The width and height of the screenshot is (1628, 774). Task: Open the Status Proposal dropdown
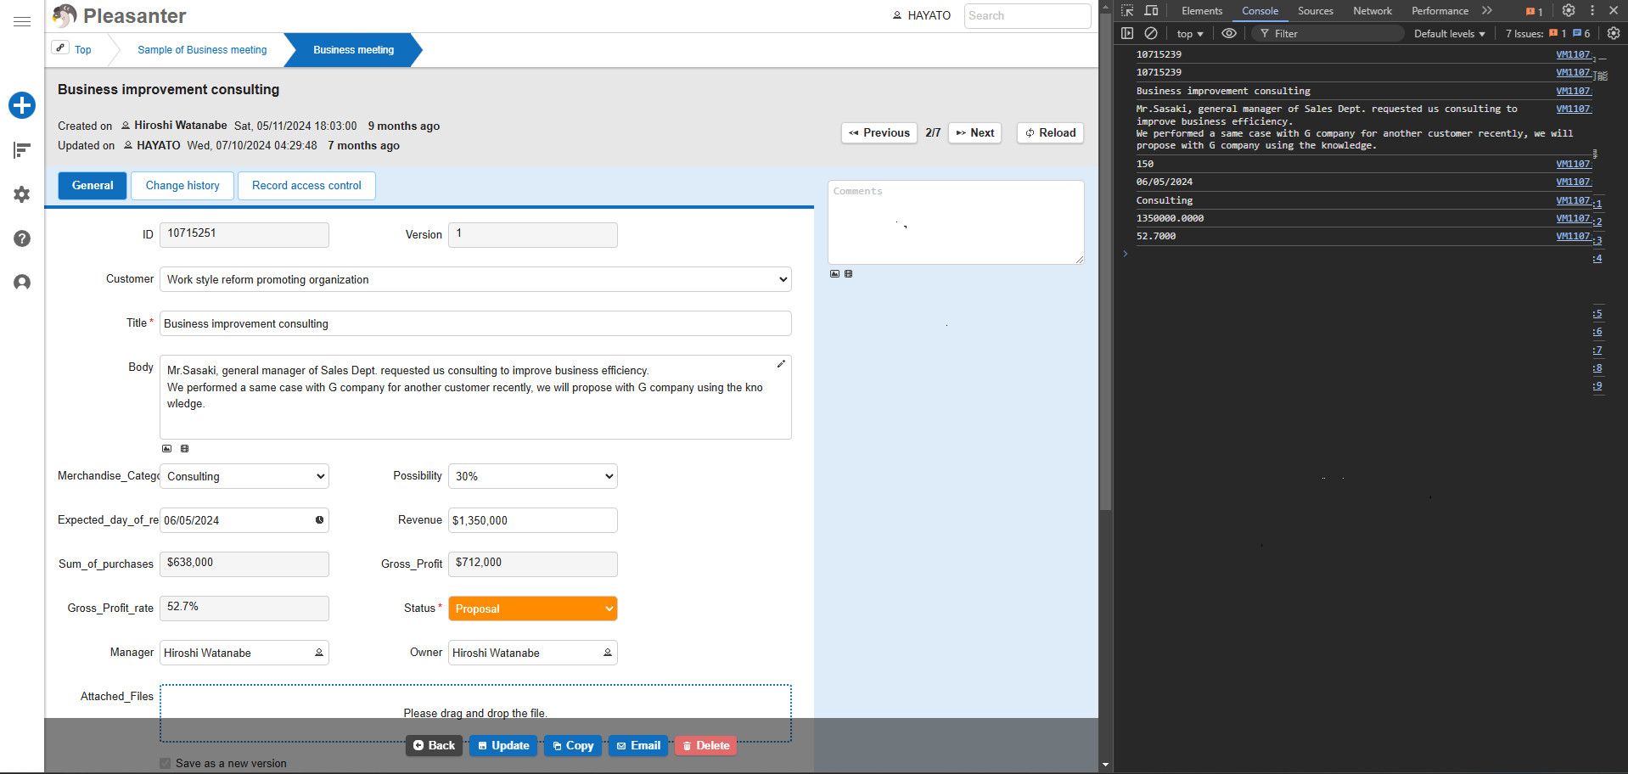tap(533, 609)
